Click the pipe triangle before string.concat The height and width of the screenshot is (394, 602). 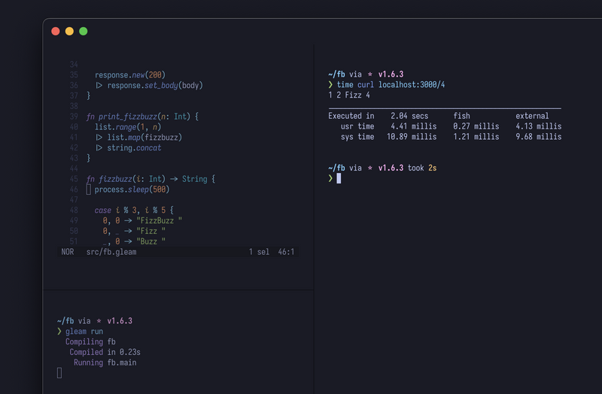[99, 148]
